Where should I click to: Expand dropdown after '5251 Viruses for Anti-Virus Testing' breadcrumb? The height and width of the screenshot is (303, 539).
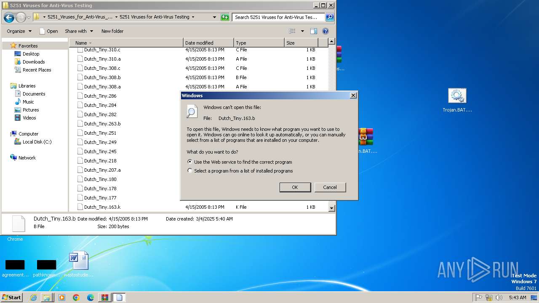pos(193,17)
